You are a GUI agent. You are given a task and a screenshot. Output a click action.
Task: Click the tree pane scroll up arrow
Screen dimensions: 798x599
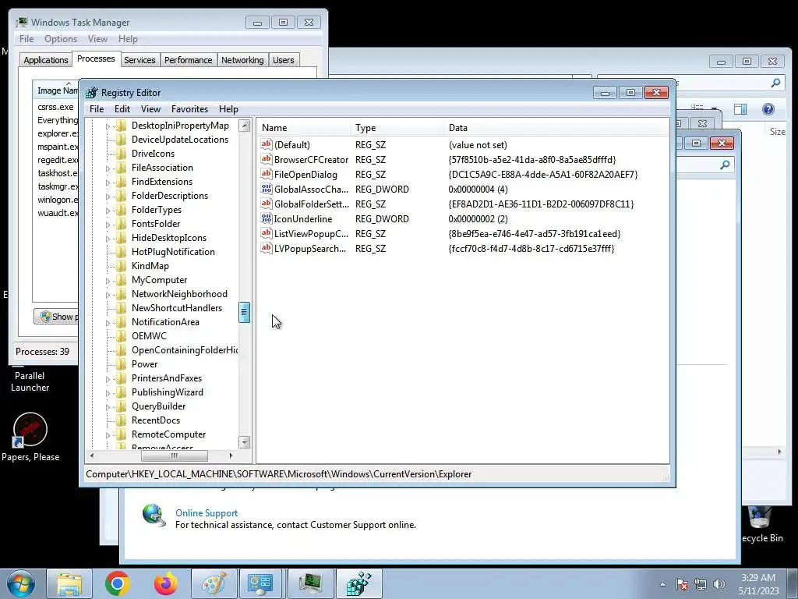(x=244, y=126)
